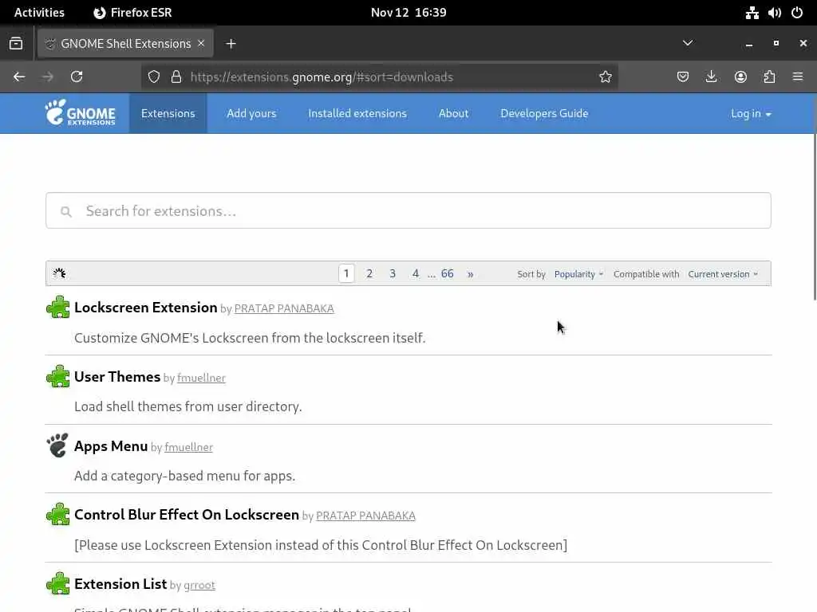This screenshot has height=612, width=817.
Task: Open the system network status icon
Action: pos(752,13)
